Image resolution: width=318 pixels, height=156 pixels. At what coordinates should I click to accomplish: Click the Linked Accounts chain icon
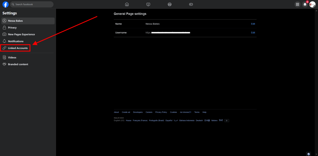point(4,48)
